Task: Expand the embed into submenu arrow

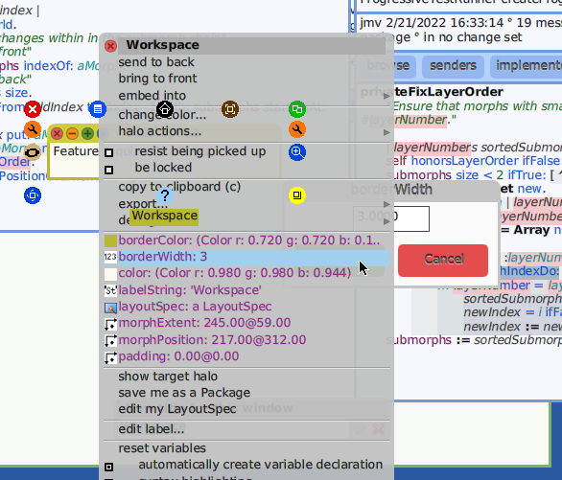Action: (386, 96)
